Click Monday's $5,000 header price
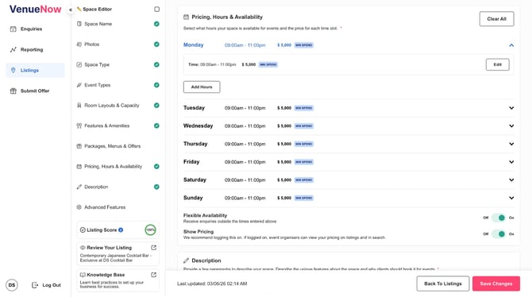Viewport: 532px width, 297px height. (284, 44)
